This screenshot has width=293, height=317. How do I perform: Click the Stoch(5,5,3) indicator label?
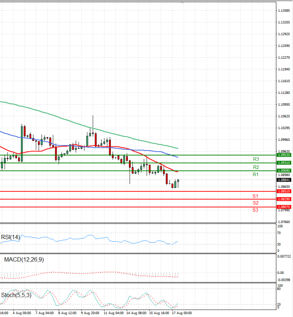(16, 295)
